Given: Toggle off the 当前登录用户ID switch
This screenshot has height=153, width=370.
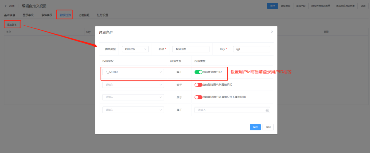Looking at the screenshot, I should (x=199, y=72).
